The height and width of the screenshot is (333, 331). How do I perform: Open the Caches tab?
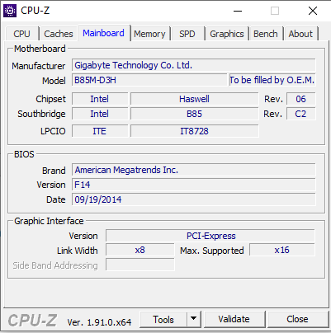59,34
